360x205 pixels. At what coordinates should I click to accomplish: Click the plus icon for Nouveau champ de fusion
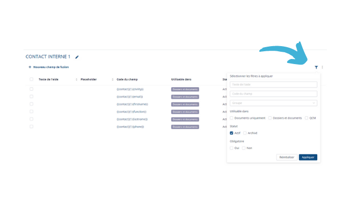pos(30,67)
